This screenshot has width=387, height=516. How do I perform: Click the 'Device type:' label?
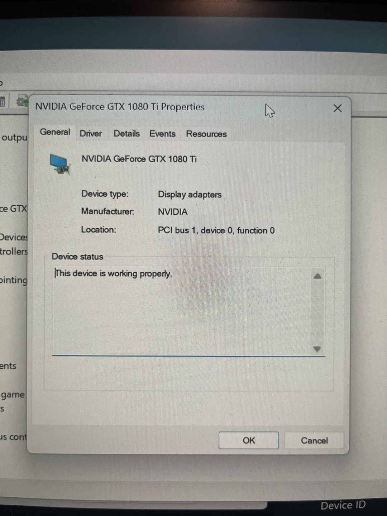[x=105, y=194]
